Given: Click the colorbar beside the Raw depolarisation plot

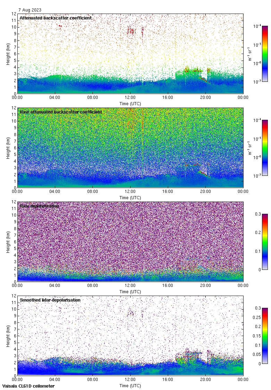Looking at the screenshot, I should click(x=265, y=242).
